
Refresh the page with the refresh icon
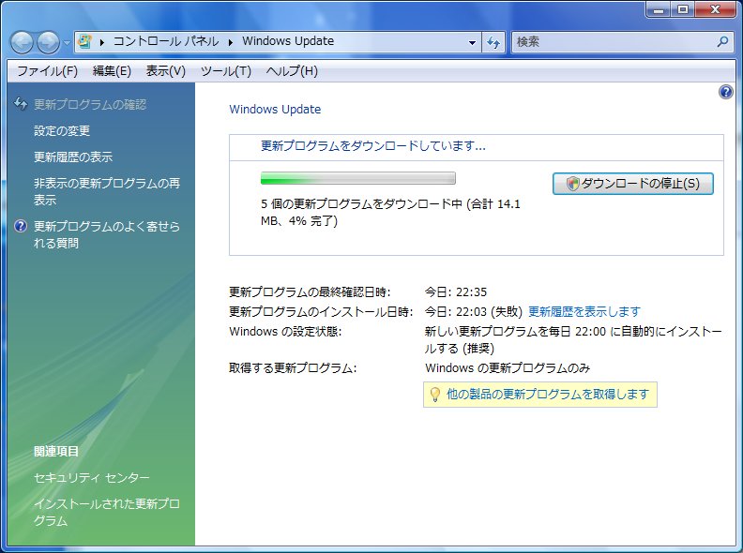coord(493,42)
